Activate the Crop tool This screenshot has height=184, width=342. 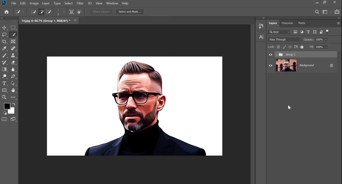4,42
